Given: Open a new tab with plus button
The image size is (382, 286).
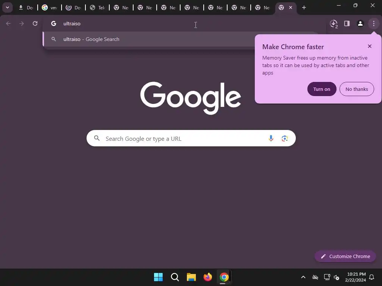Looking at the screenshot, I should (x=304, y=7).
